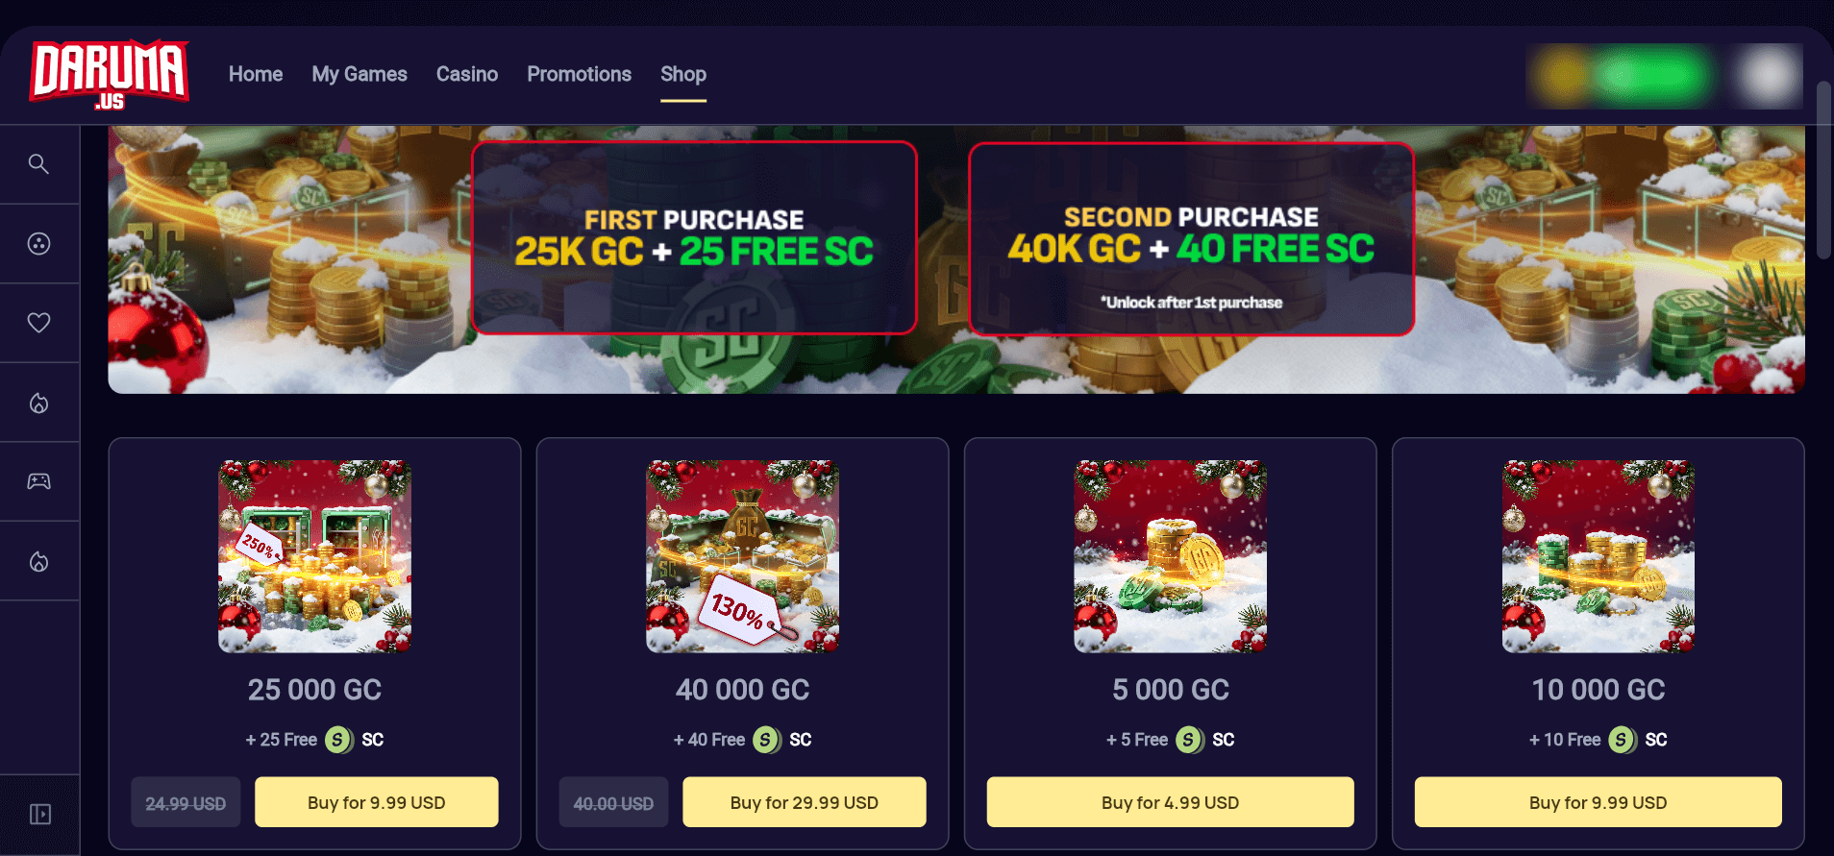Click the page vertical scrollbar

1823,171
